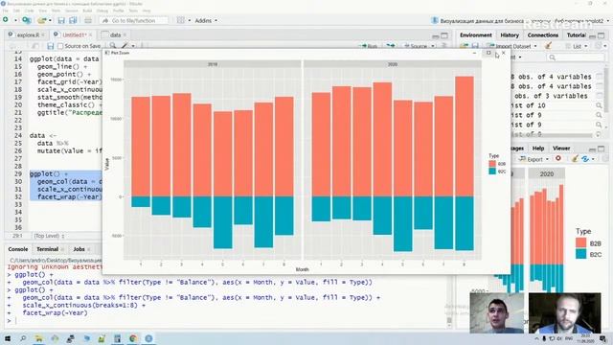Click the code tools wand icon
613x345 pixels.
125,46
